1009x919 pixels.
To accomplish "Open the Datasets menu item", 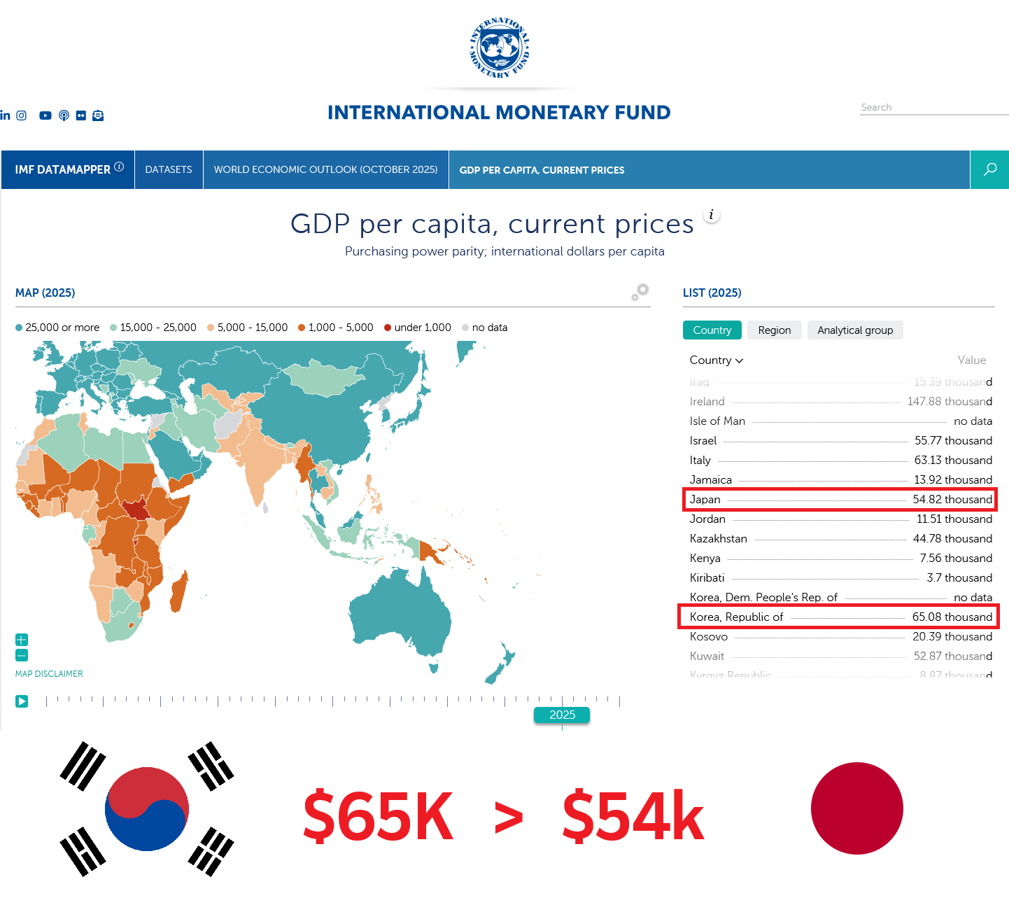I will 169,169.
